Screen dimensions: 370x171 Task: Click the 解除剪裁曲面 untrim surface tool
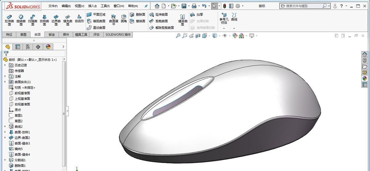click(162, 27)
